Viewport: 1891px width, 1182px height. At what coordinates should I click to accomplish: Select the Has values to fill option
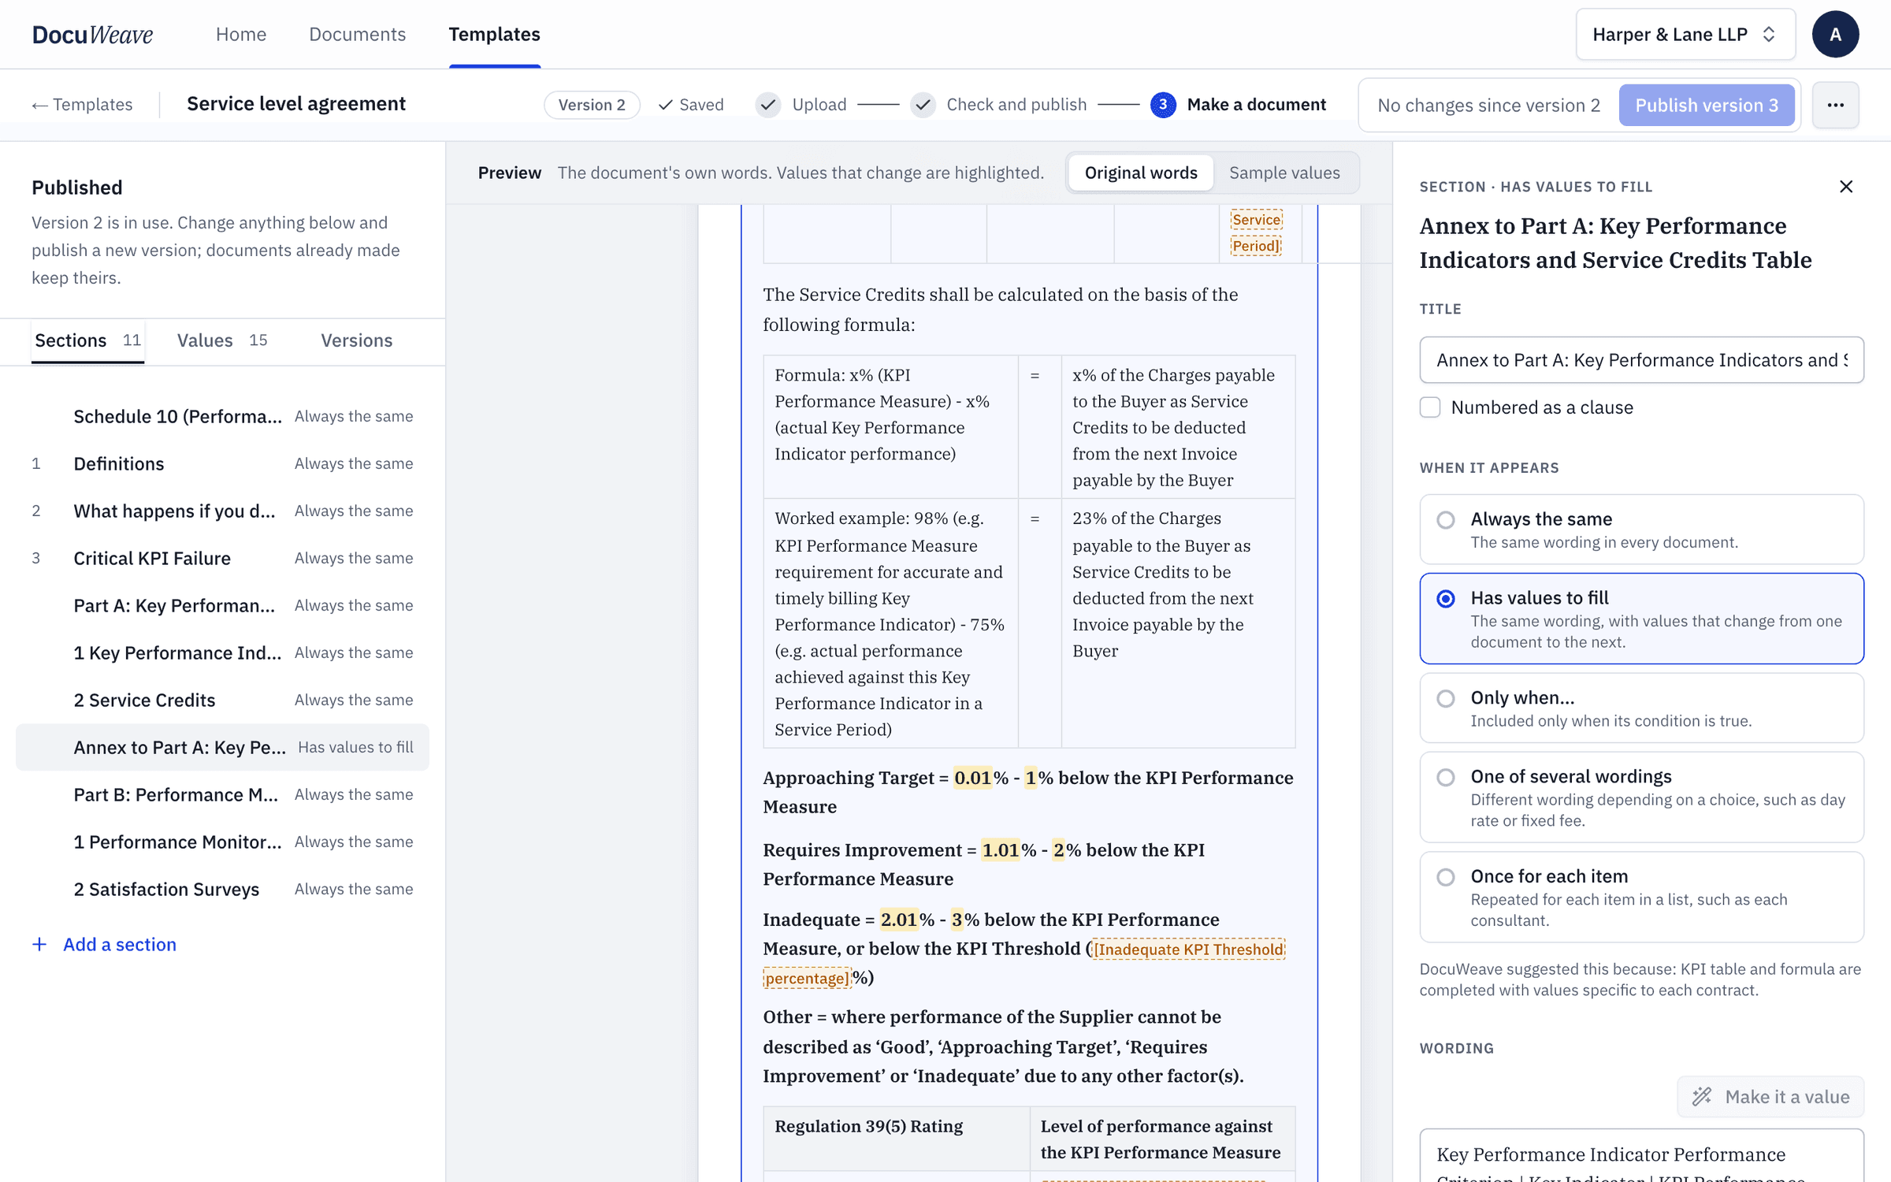click(1641, 619)
